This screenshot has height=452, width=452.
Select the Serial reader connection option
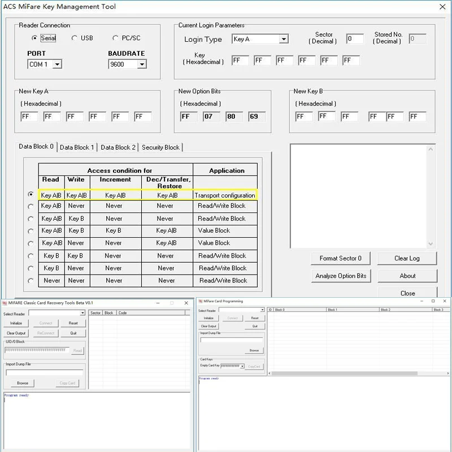click(x=34, y=38)
